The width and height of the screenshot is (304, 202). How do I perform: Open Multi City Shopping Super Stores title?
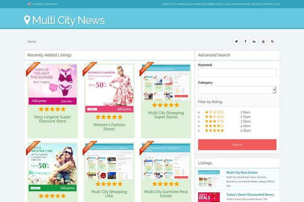tap(166, 115)
